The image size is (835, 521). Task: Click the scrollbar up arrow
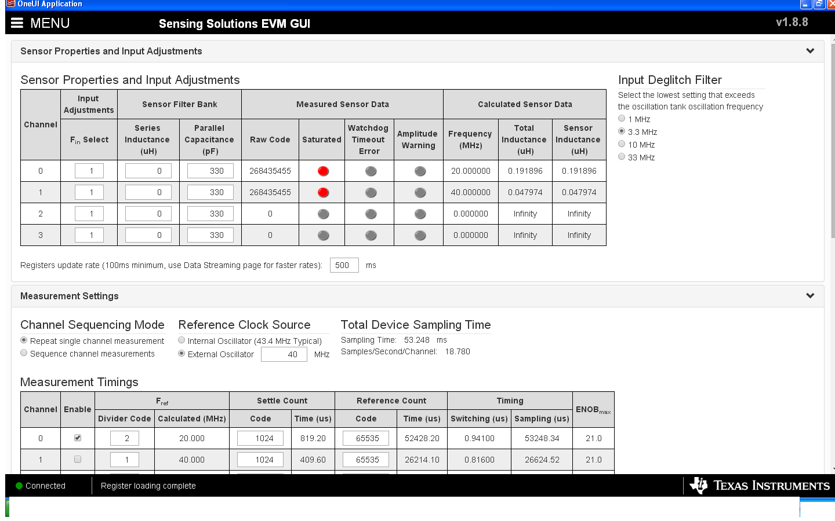(833, 39)
